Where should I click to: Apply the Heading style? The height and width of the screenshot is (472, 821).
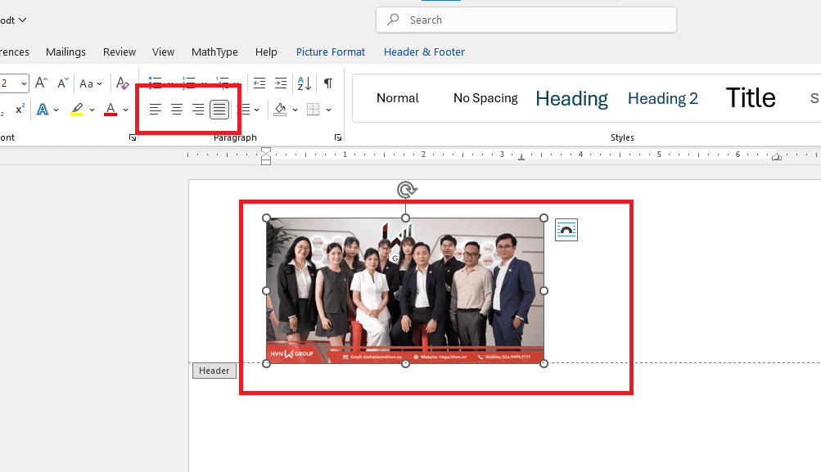click(x=572, y=98)
